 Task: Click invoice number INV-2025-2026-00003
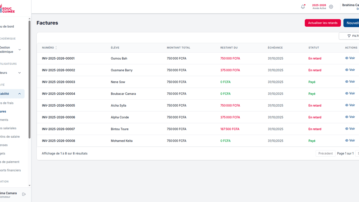(58, 82)
